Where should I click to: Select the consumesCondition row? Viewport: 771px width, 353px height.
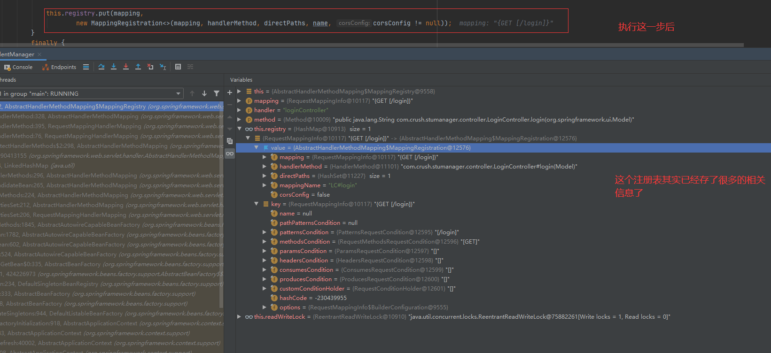(503, 269)
